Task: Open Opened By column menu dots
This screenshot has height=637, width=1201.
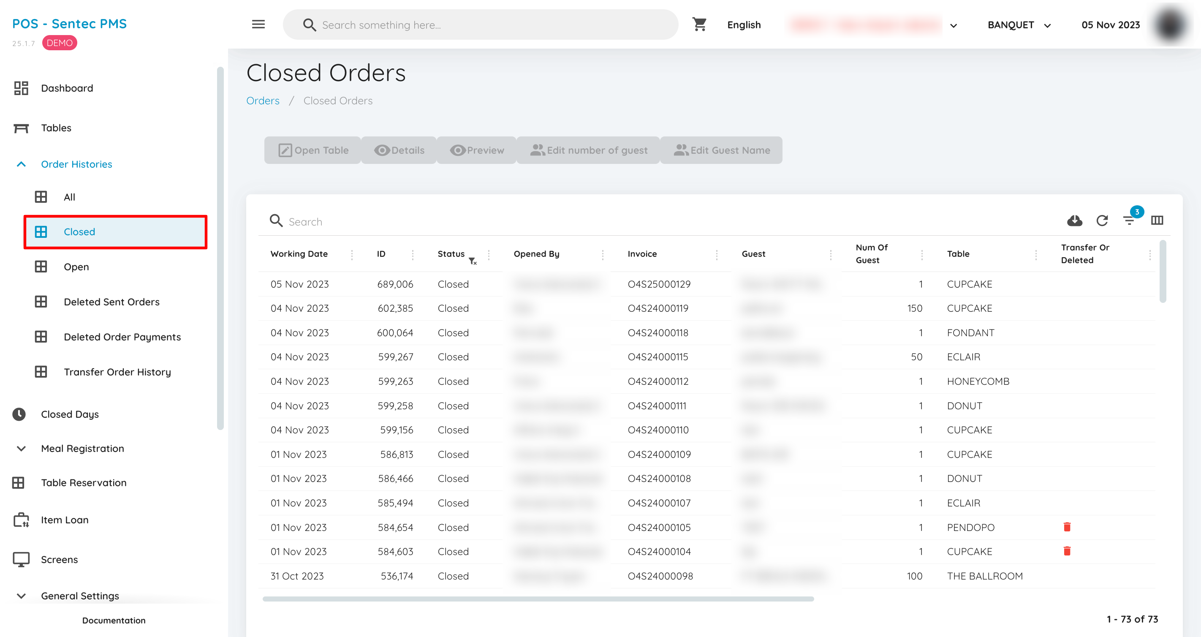Action: click(x=603, y=254)
